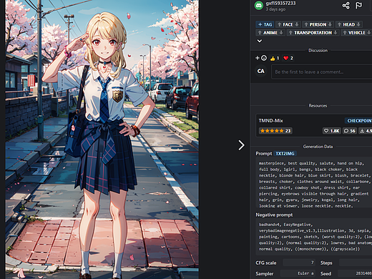The width and height of the screenshot is (372, 279).
Task: Downvote the HEAD tag
Action: [358, 24]
